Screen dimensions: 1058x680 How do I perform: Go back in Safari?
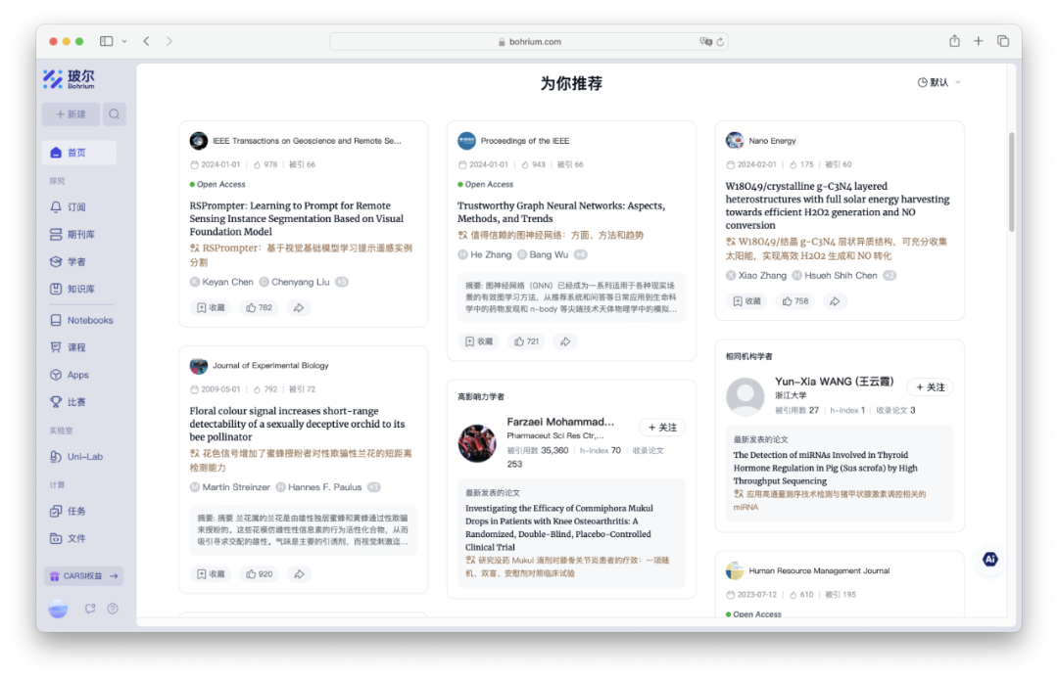click(x=146, y=41)
